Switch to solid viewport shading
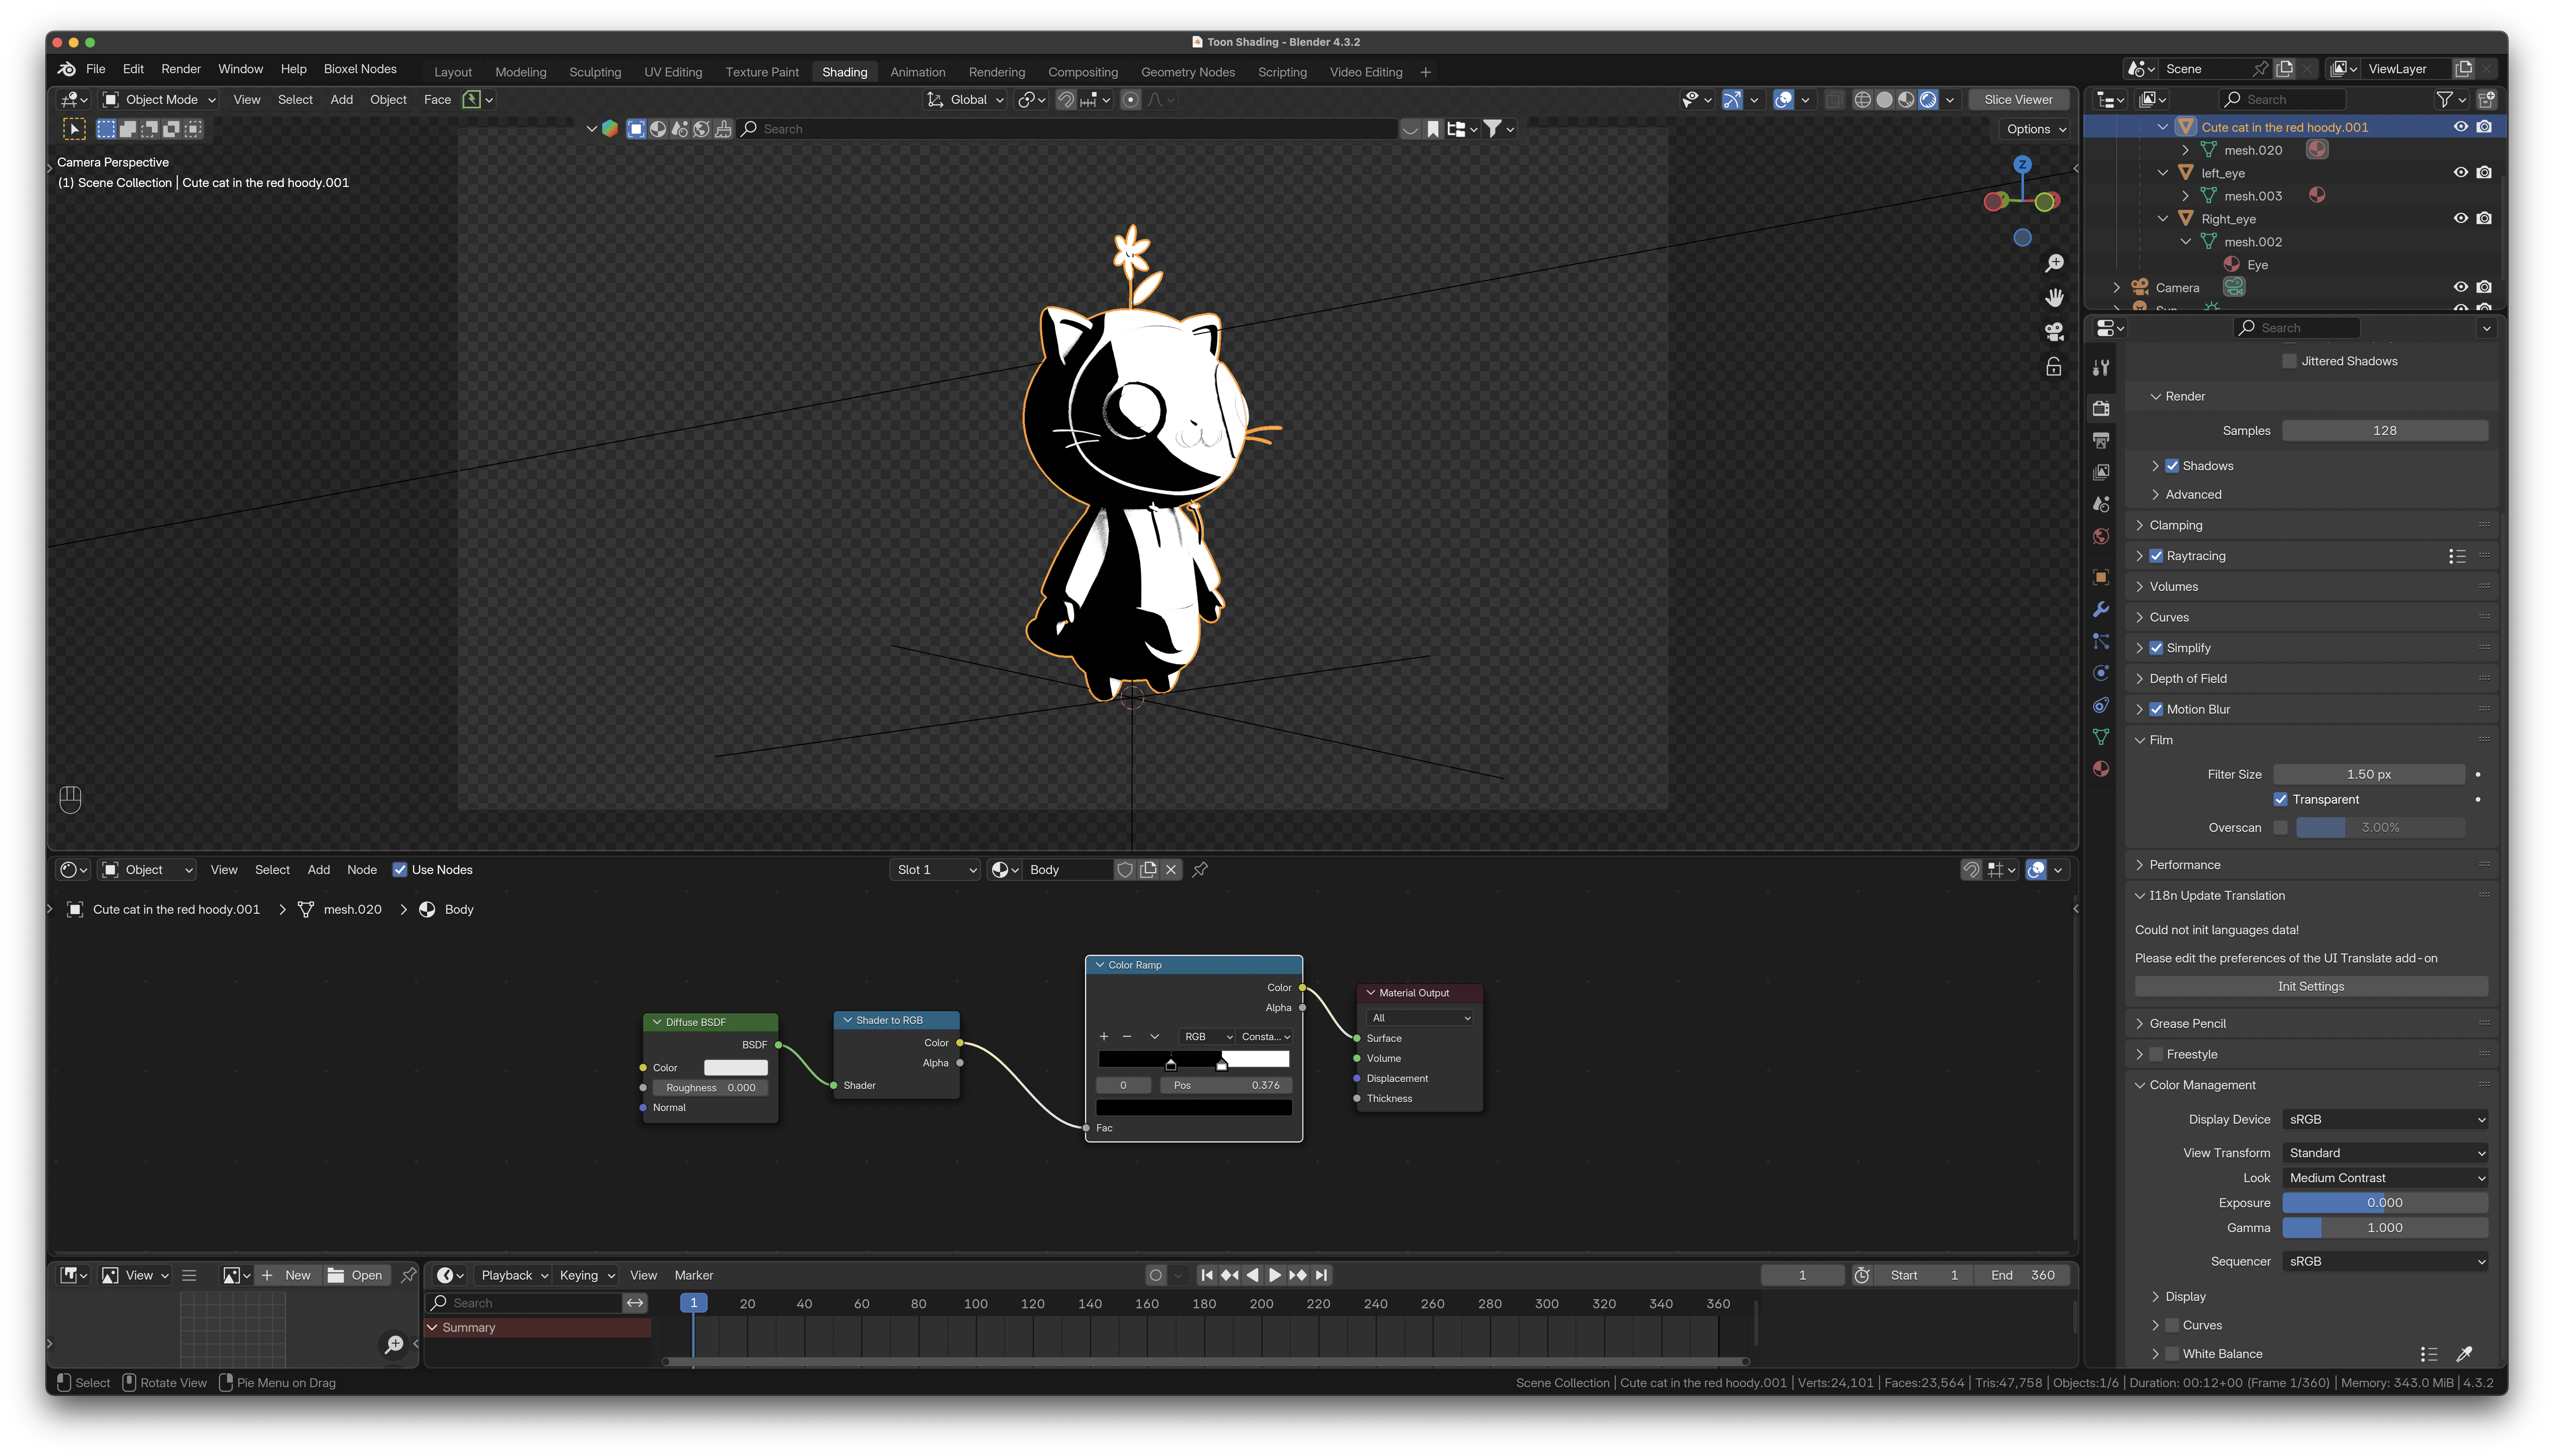The width and height of the screenshot is (2554, 1456). (1884, 100)
